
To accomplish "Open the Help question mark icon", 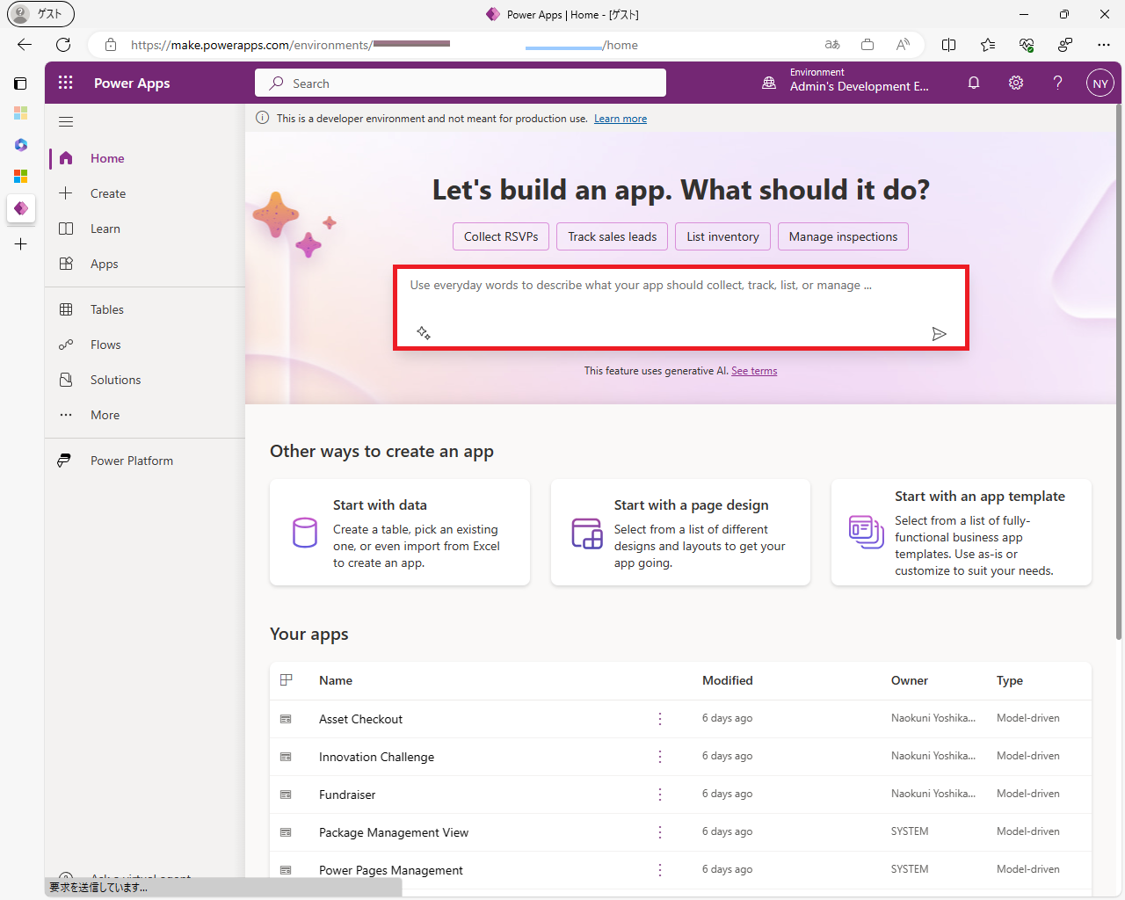I will coord(1058,83).
